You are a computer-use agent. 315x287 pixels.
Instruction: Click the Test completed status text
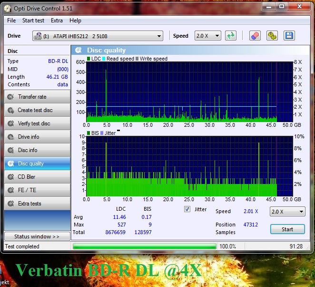[x=22, y=246]
